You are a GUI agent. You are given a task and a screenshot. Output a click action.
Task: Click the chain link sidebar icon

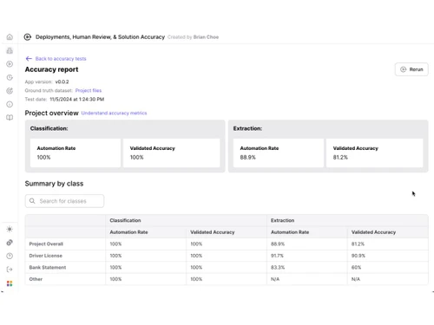[10, 243]
